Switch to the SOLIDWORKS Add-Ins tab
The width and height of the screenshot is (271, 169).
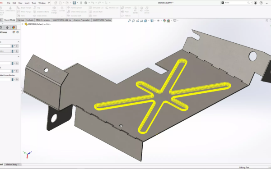pos(62,20)
